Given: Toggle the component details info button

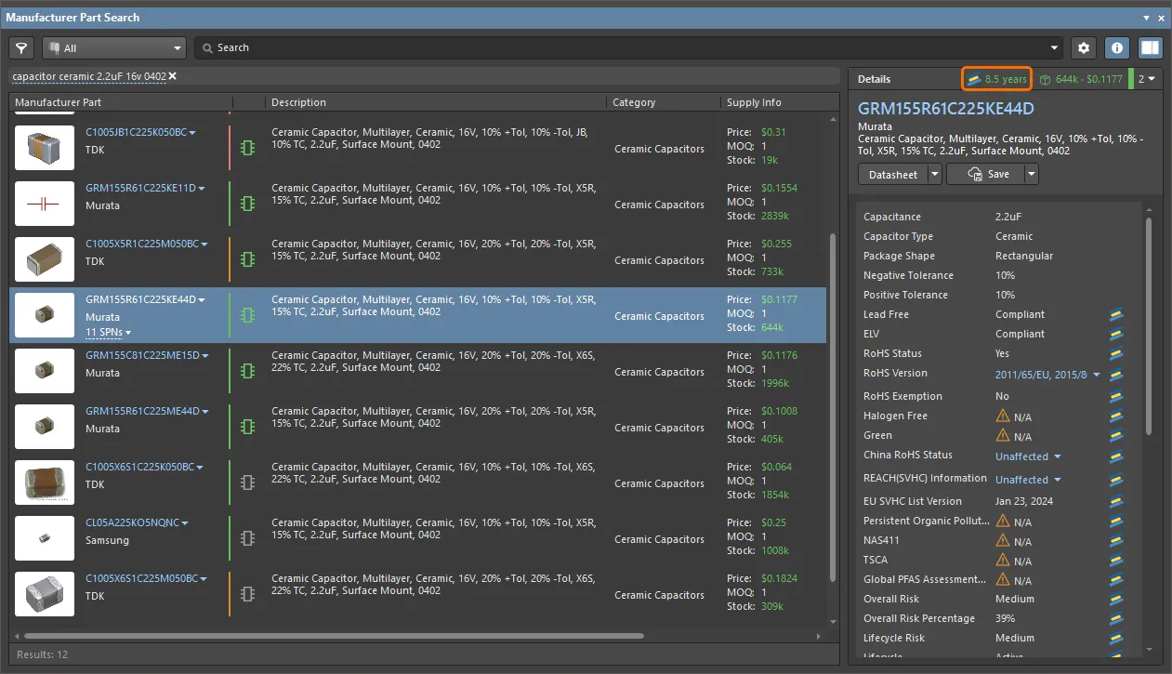Looking at the screenshot, I should tap(1117, 48).
